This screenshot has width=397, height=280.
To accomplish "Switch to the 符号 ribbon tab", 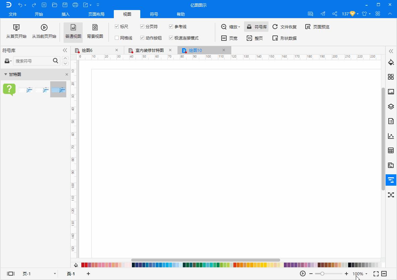I will click(154, 14).
